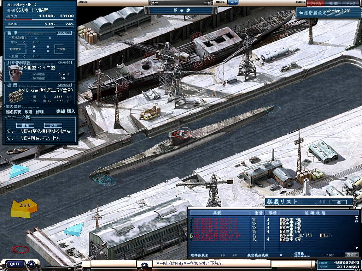Click the upper cyan triangle arrow
Screen dimensions: 362x271
click(19, 171)
